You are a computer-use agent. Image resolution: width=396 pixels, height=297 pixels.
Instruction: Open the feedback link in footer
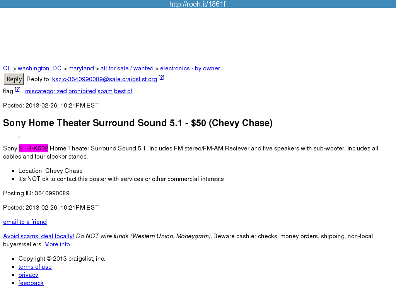click(x=31, y=283)
